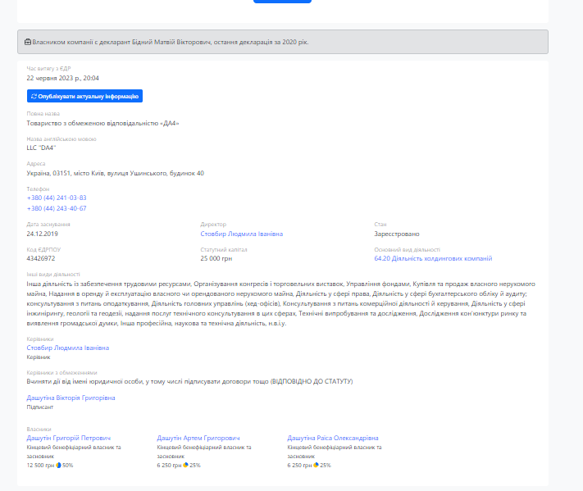Click pie chart icon under Дашутін Артем Григорович

point(186,465)
